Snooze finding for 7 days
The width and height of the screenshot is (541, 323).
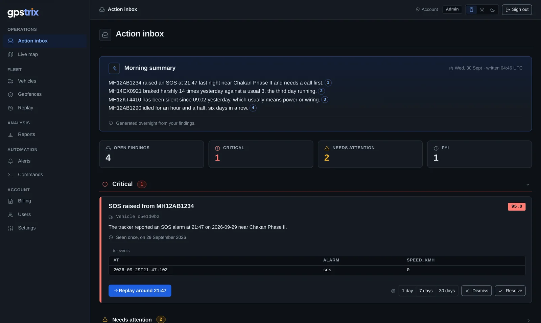pos(426,291)
